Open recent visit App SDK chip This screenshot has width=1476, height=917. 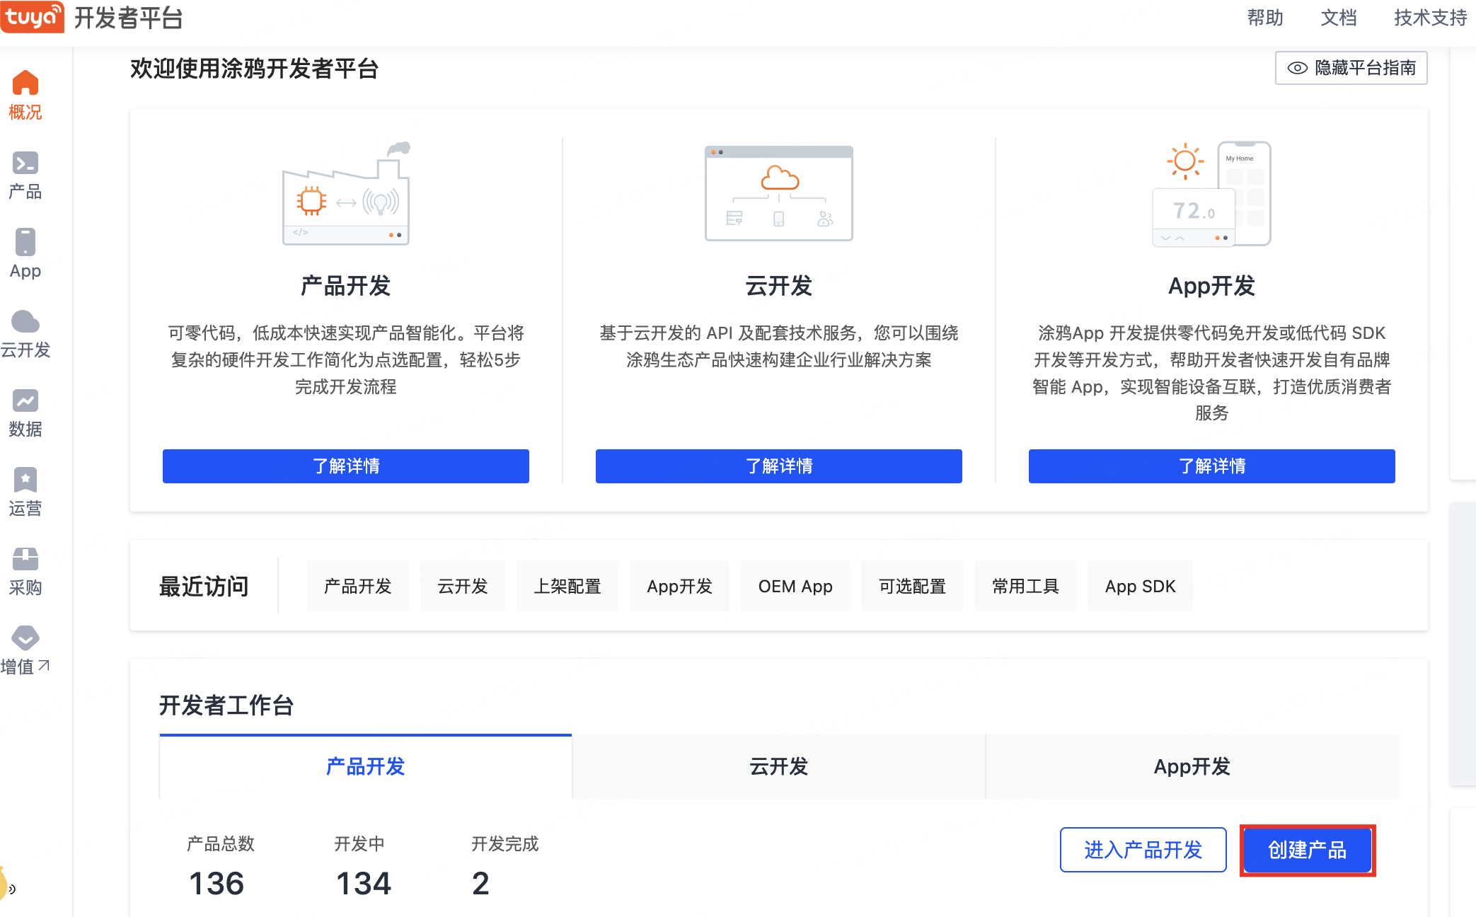pos(1141,586)
